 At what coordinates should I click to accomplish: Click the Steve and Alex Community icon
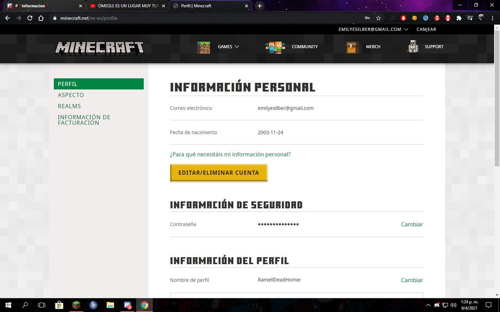click(x=275, y=47)
